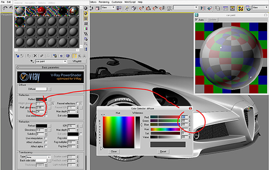Click the Reset button in Color Selector
Image resolution: width=269 pixels, height=170 pixels.
click(163, 151)
